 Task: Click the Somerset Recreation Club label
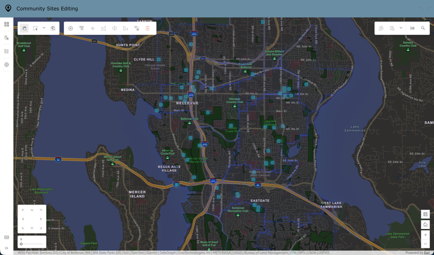click(x=238, y=209)
